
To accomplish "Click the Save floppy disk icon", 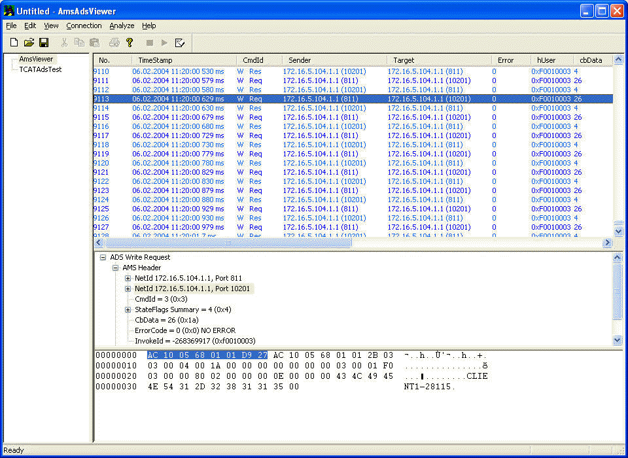I will (x=44, y=43).
